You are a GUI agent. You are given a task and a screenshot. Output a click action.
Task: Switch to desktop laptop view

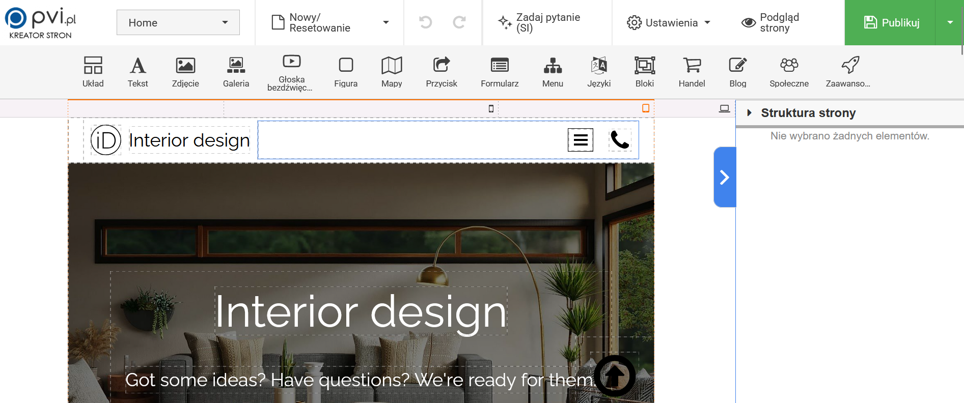724,108
